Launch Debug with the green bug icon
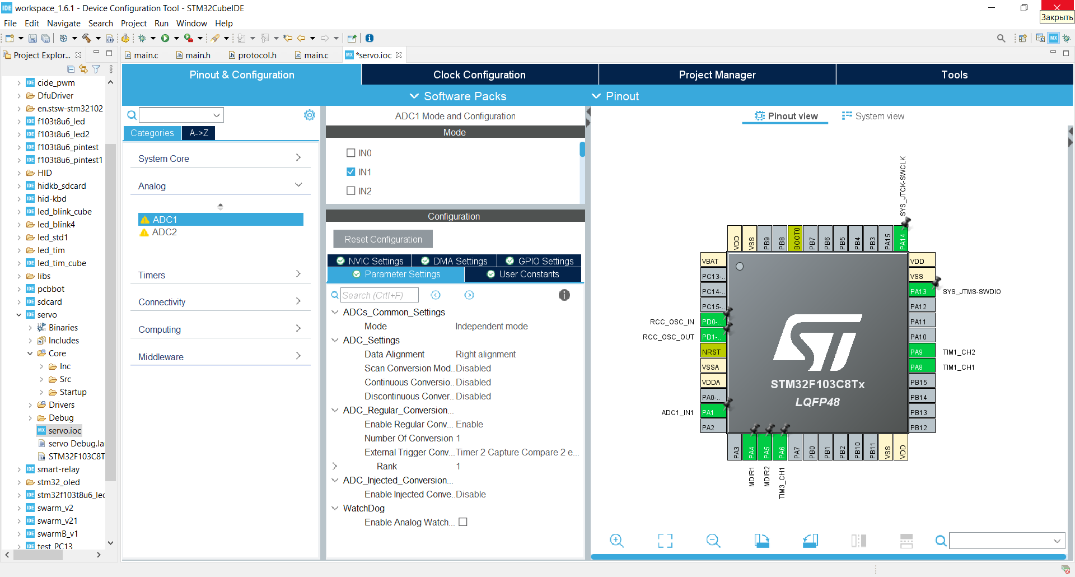The height and width of the screenshot is (577, 1075). point(142,38)
